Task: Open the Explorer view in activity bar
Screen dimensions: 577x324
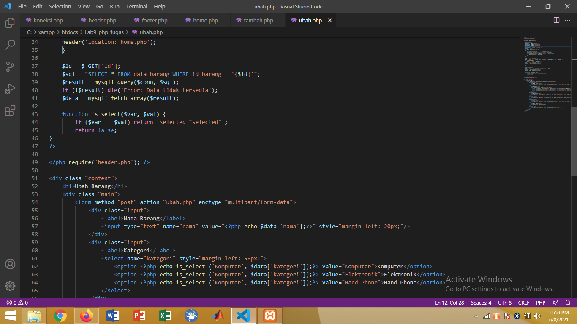Action: click(10, 23)
